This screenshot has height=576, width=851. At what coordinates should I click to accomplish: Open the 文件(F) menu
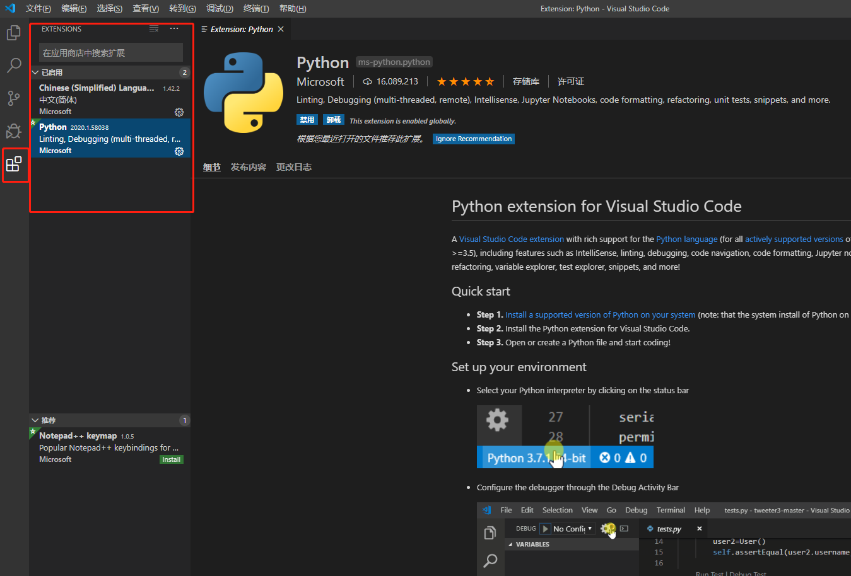click(x=38, y=8)
